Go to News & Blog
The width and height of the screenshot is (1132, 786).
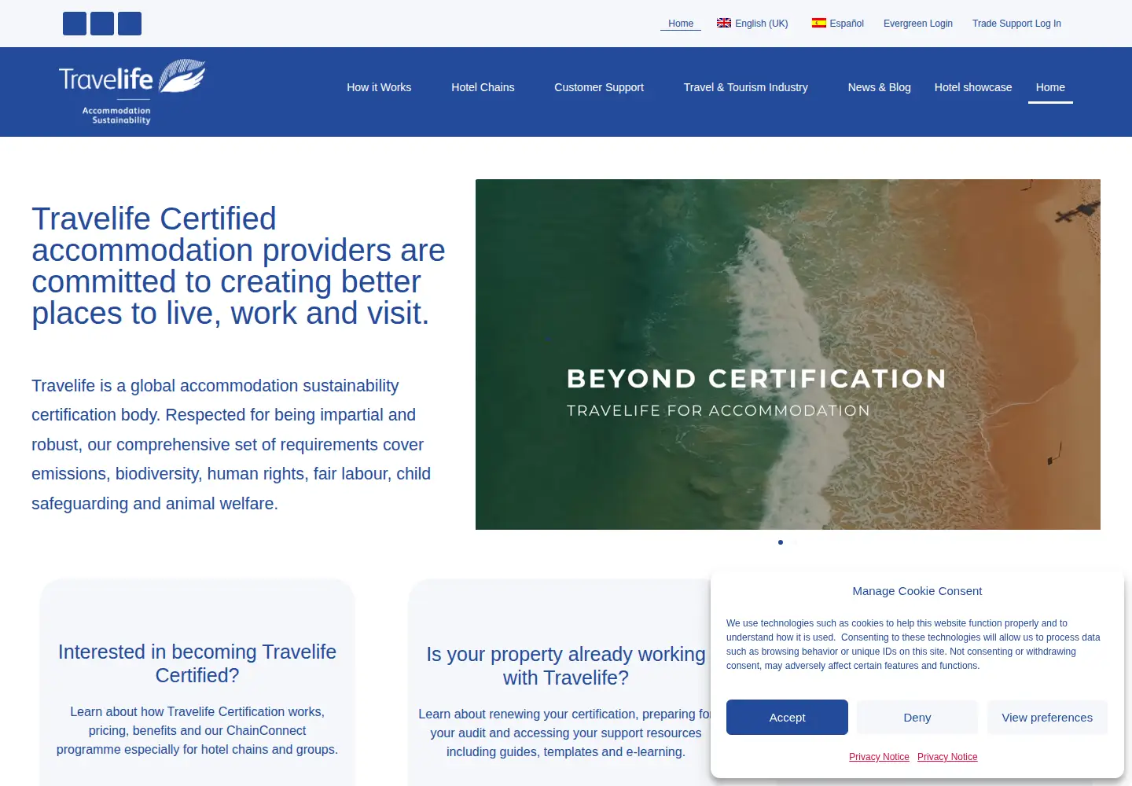click(880, 87)
